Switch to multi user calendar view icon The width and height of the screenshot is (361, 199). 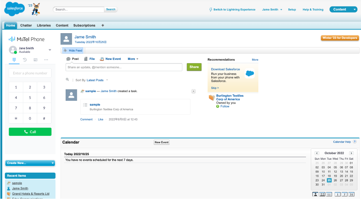(x=322, y=194)
